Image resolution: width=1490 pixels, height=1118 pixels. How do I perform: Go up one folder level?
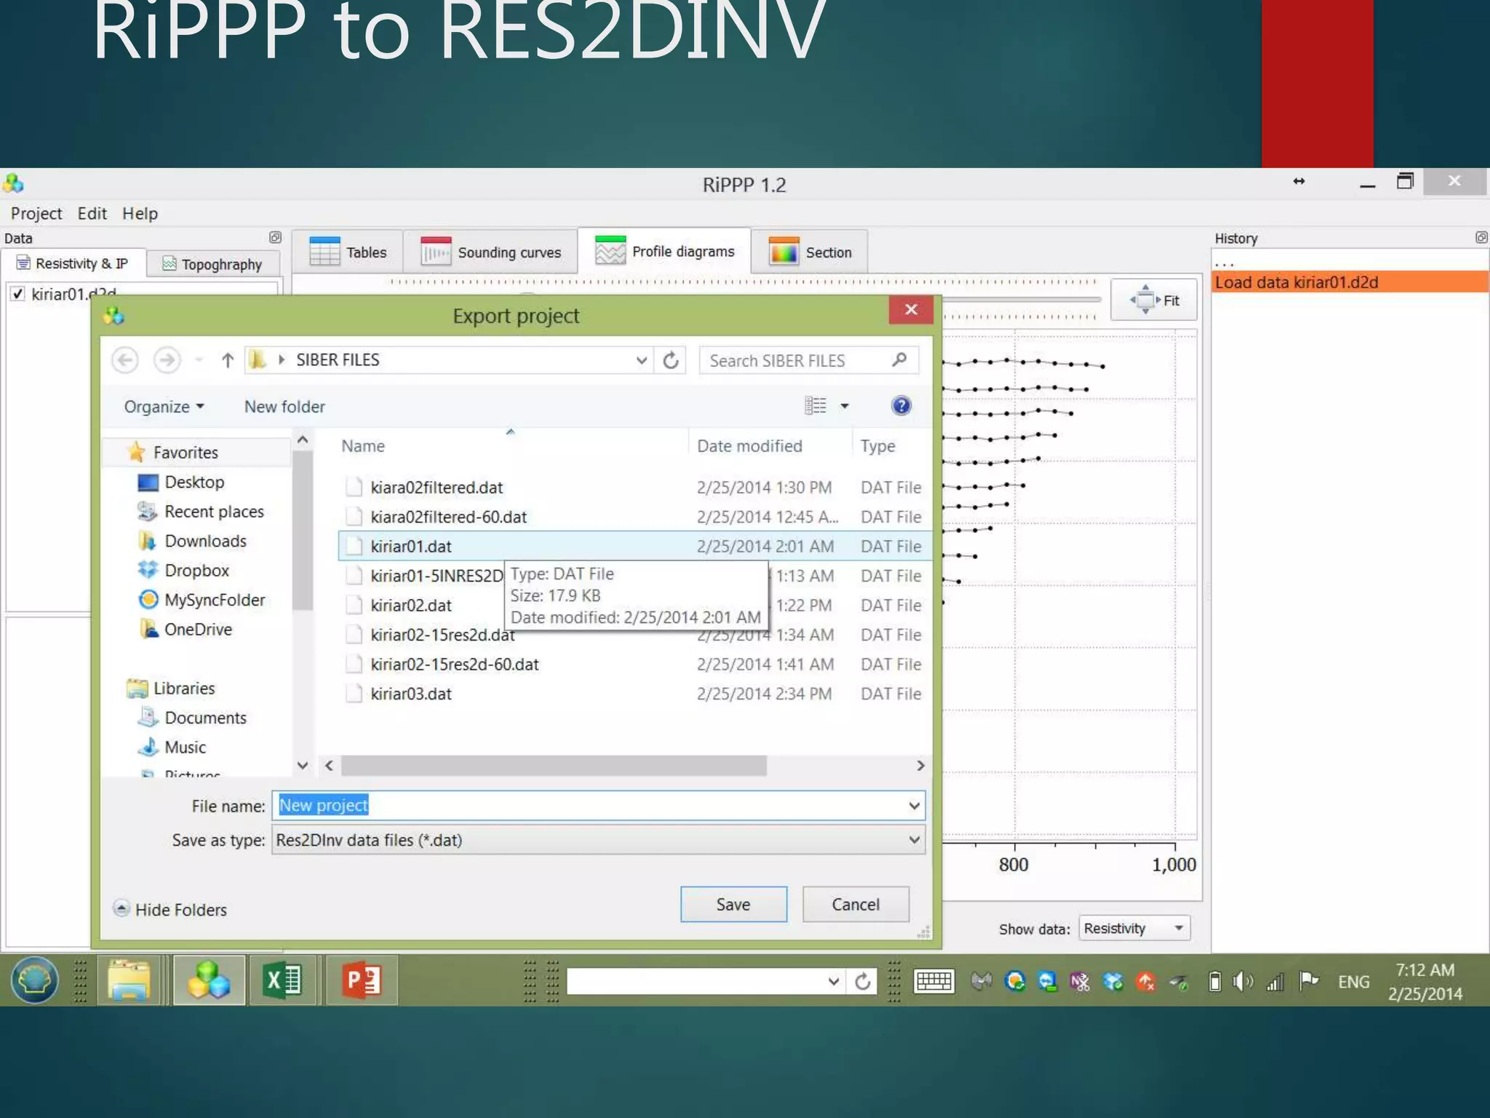pyautogui.click(x=227, y=360)
